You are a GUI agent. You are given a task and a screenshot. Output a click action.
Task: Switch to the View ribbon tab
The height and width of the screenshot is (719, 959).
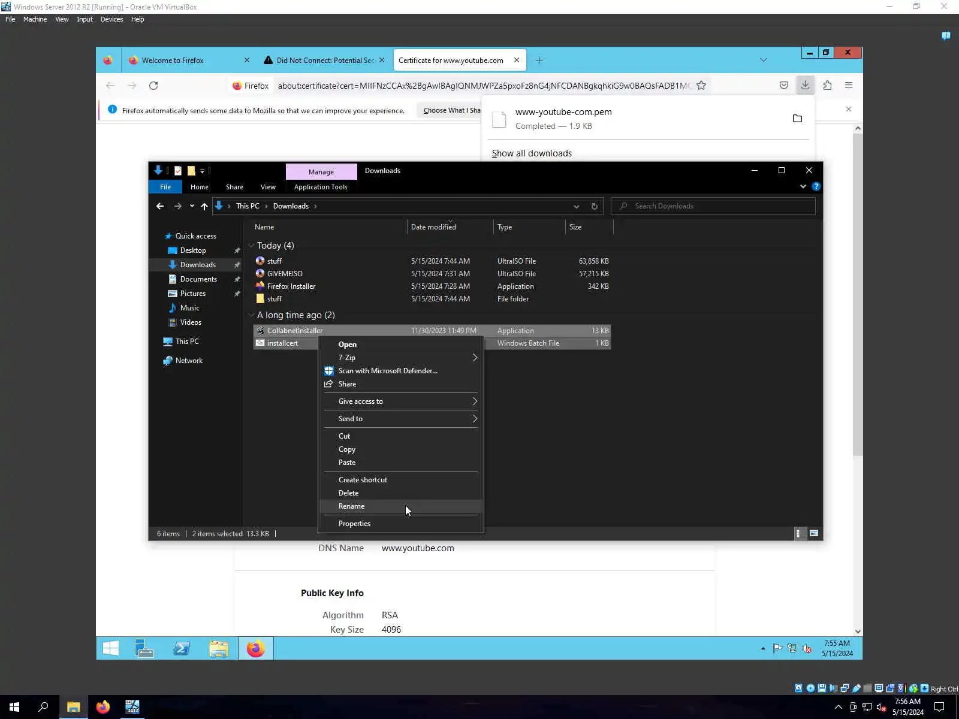click(268, 187)
